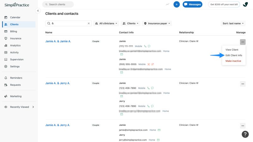The height and width of the screenshot is (142, 253).
Task: Open the Sort: last name dropdown
Action: click(233, 23)
